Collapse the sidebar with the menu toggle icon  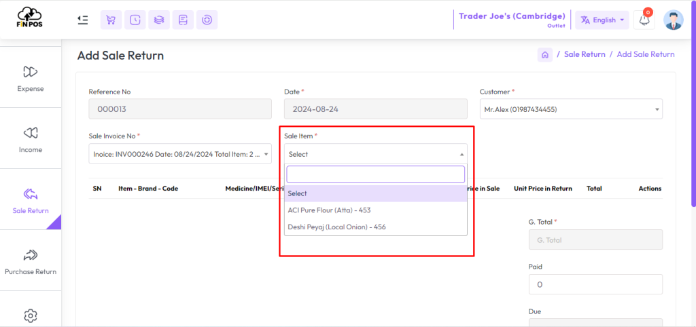pos(82,20)
